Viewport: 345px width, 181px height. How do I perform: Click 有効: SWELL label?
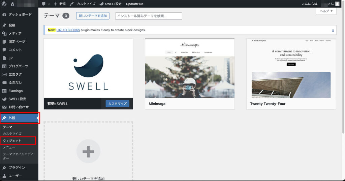pos(58,104)
